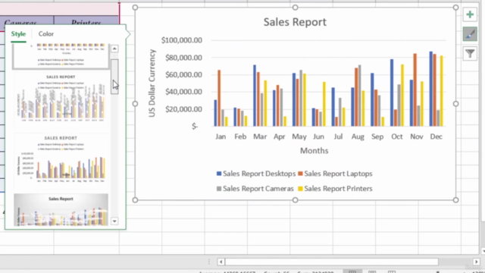This screenshot has width=485, height=273.
Task: Select the Months axis title
Action: (x=314, y=151)
